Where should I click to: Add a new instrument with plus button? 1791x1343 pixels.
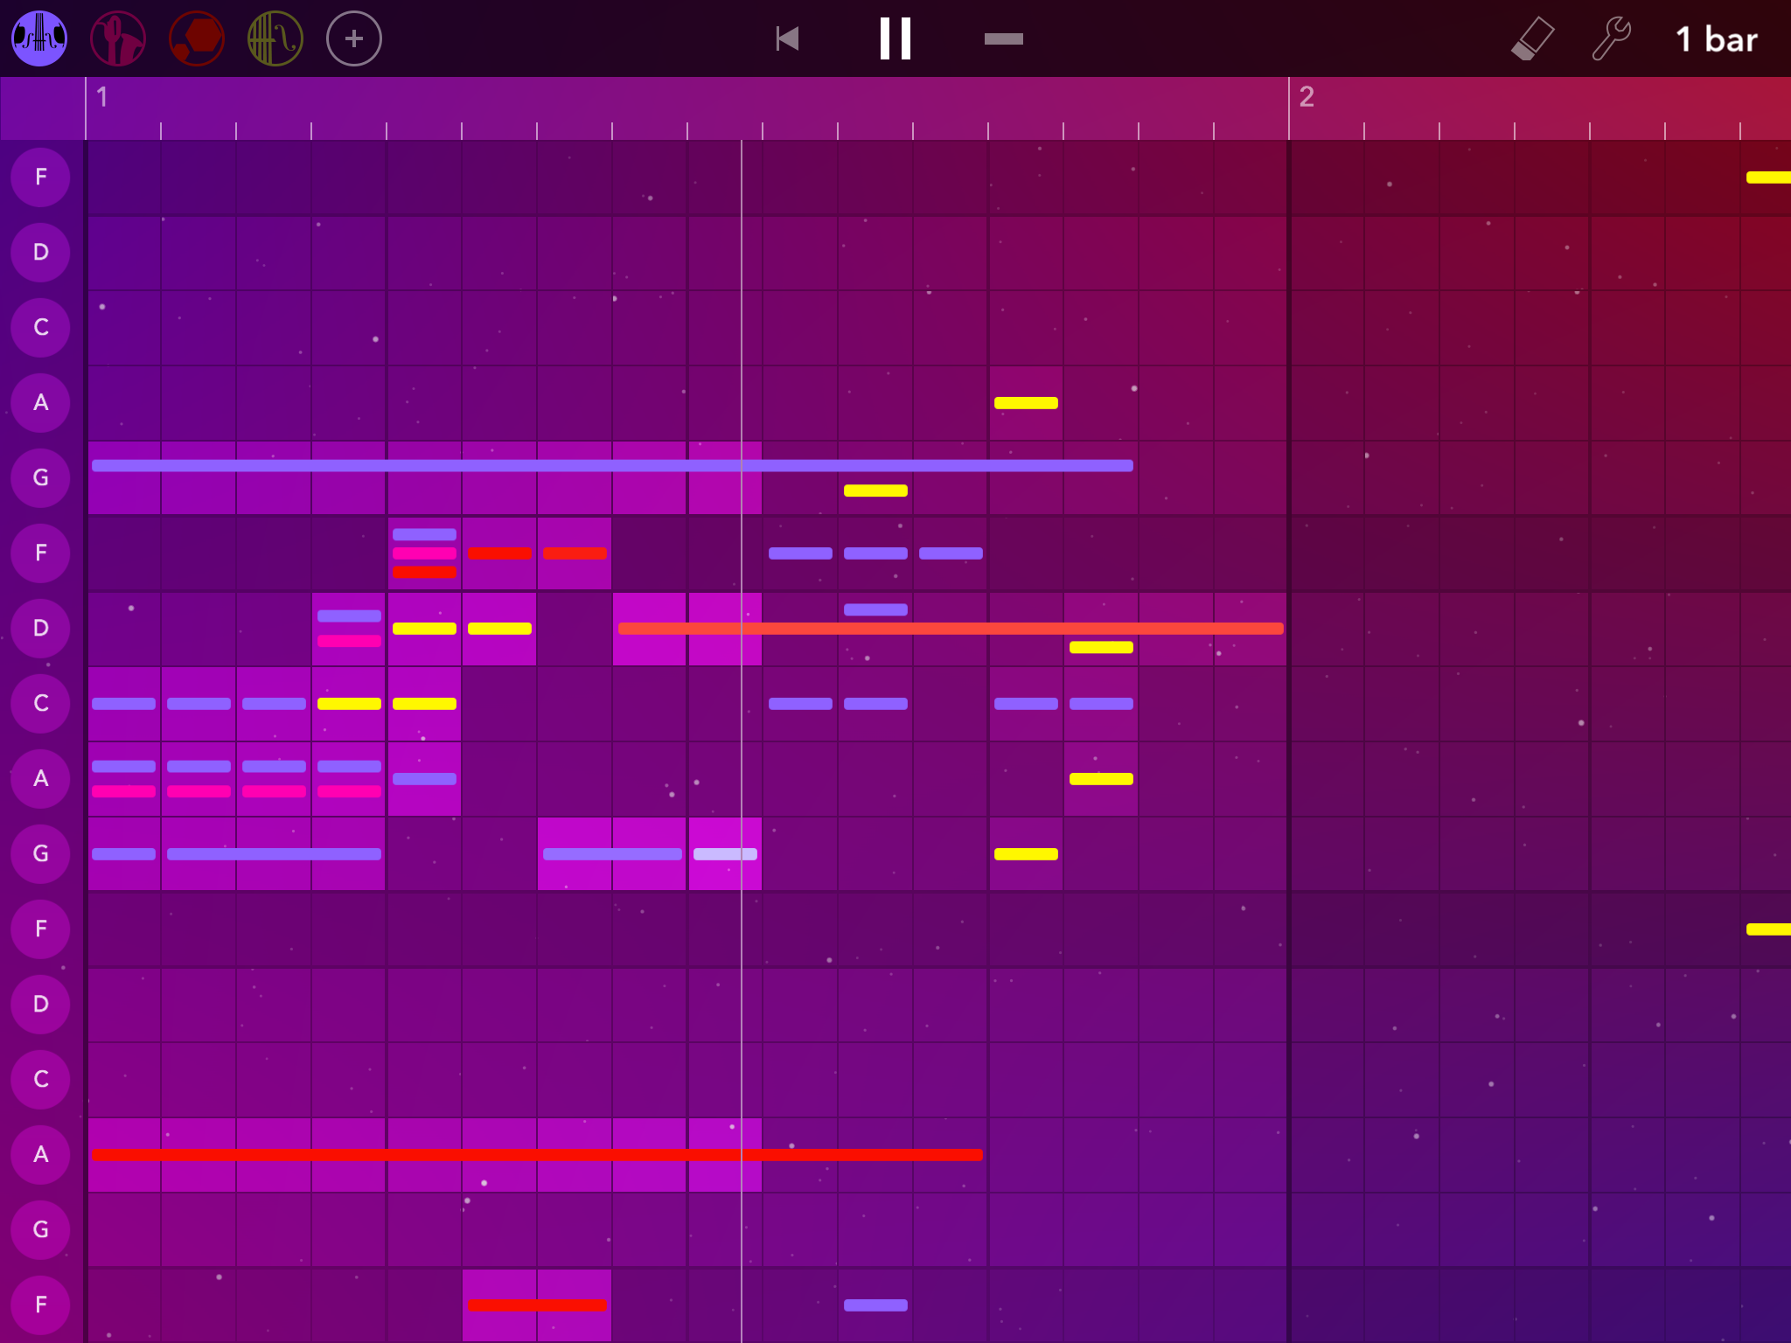pos(354,38)
